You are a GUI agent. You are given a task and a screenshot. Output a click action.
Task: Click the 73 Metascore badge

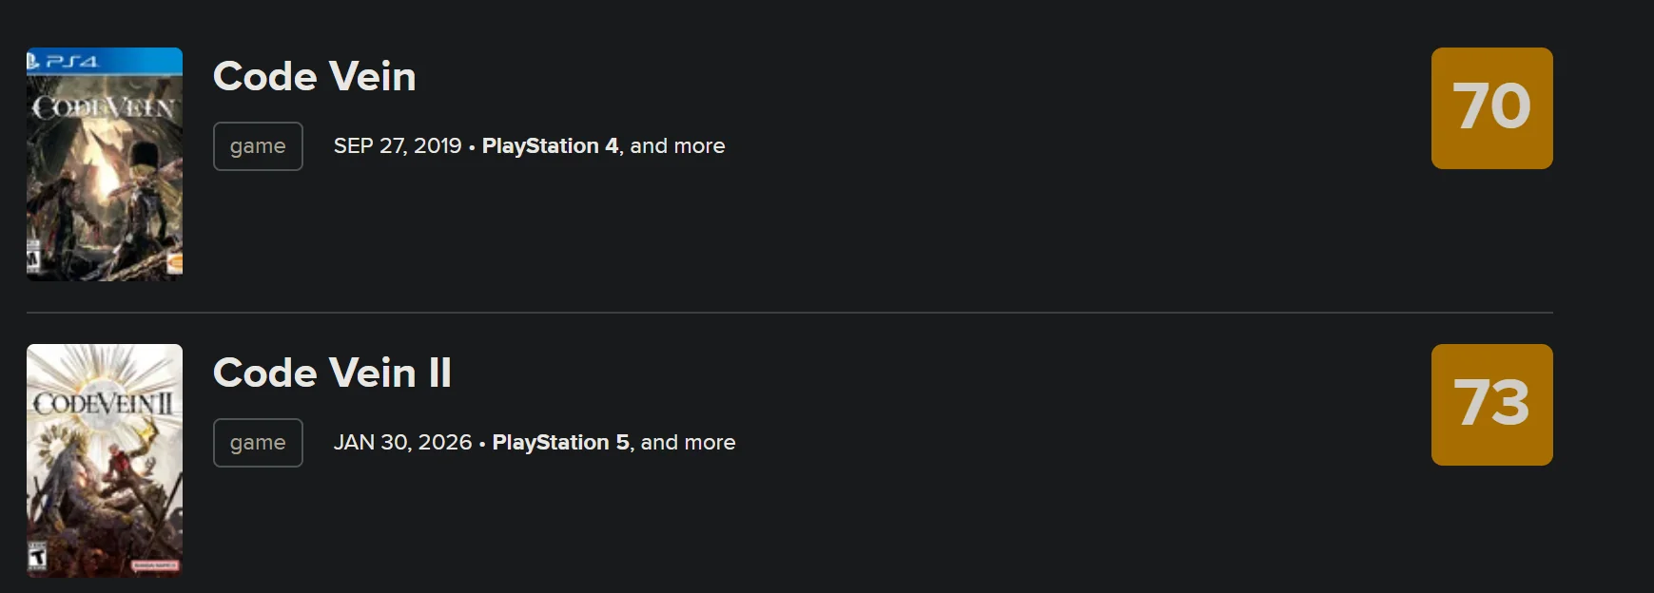pyautogui.click(x=1491, y=405)
